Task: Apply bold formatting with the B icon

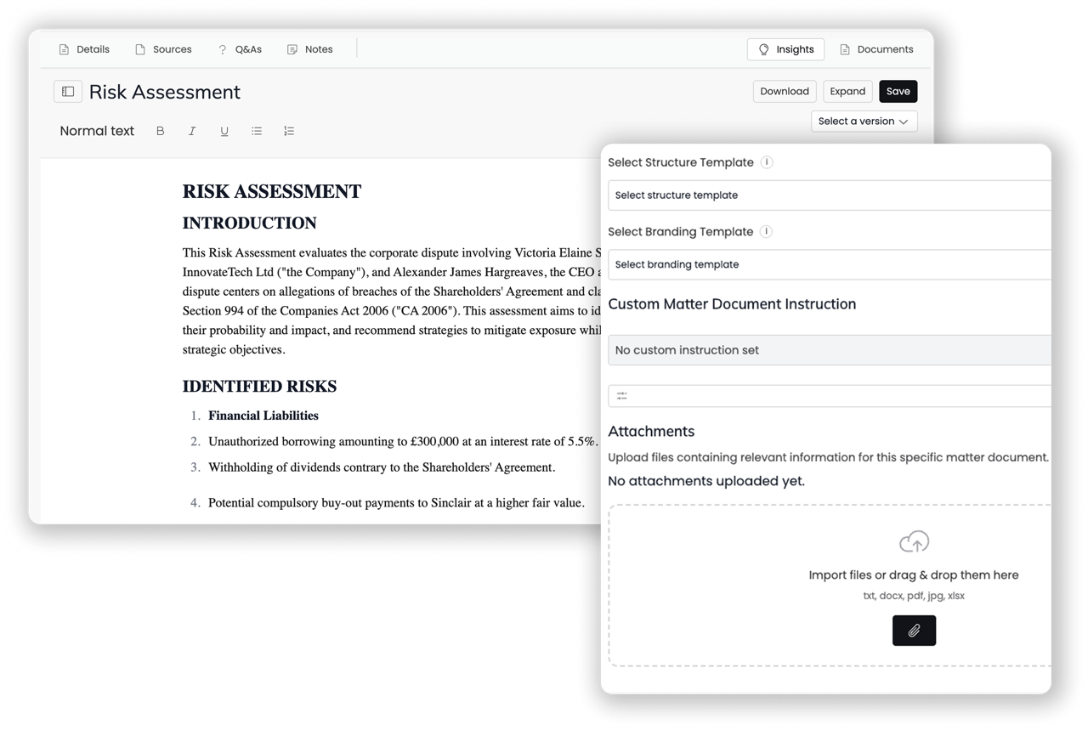Action: coord(160,131)
